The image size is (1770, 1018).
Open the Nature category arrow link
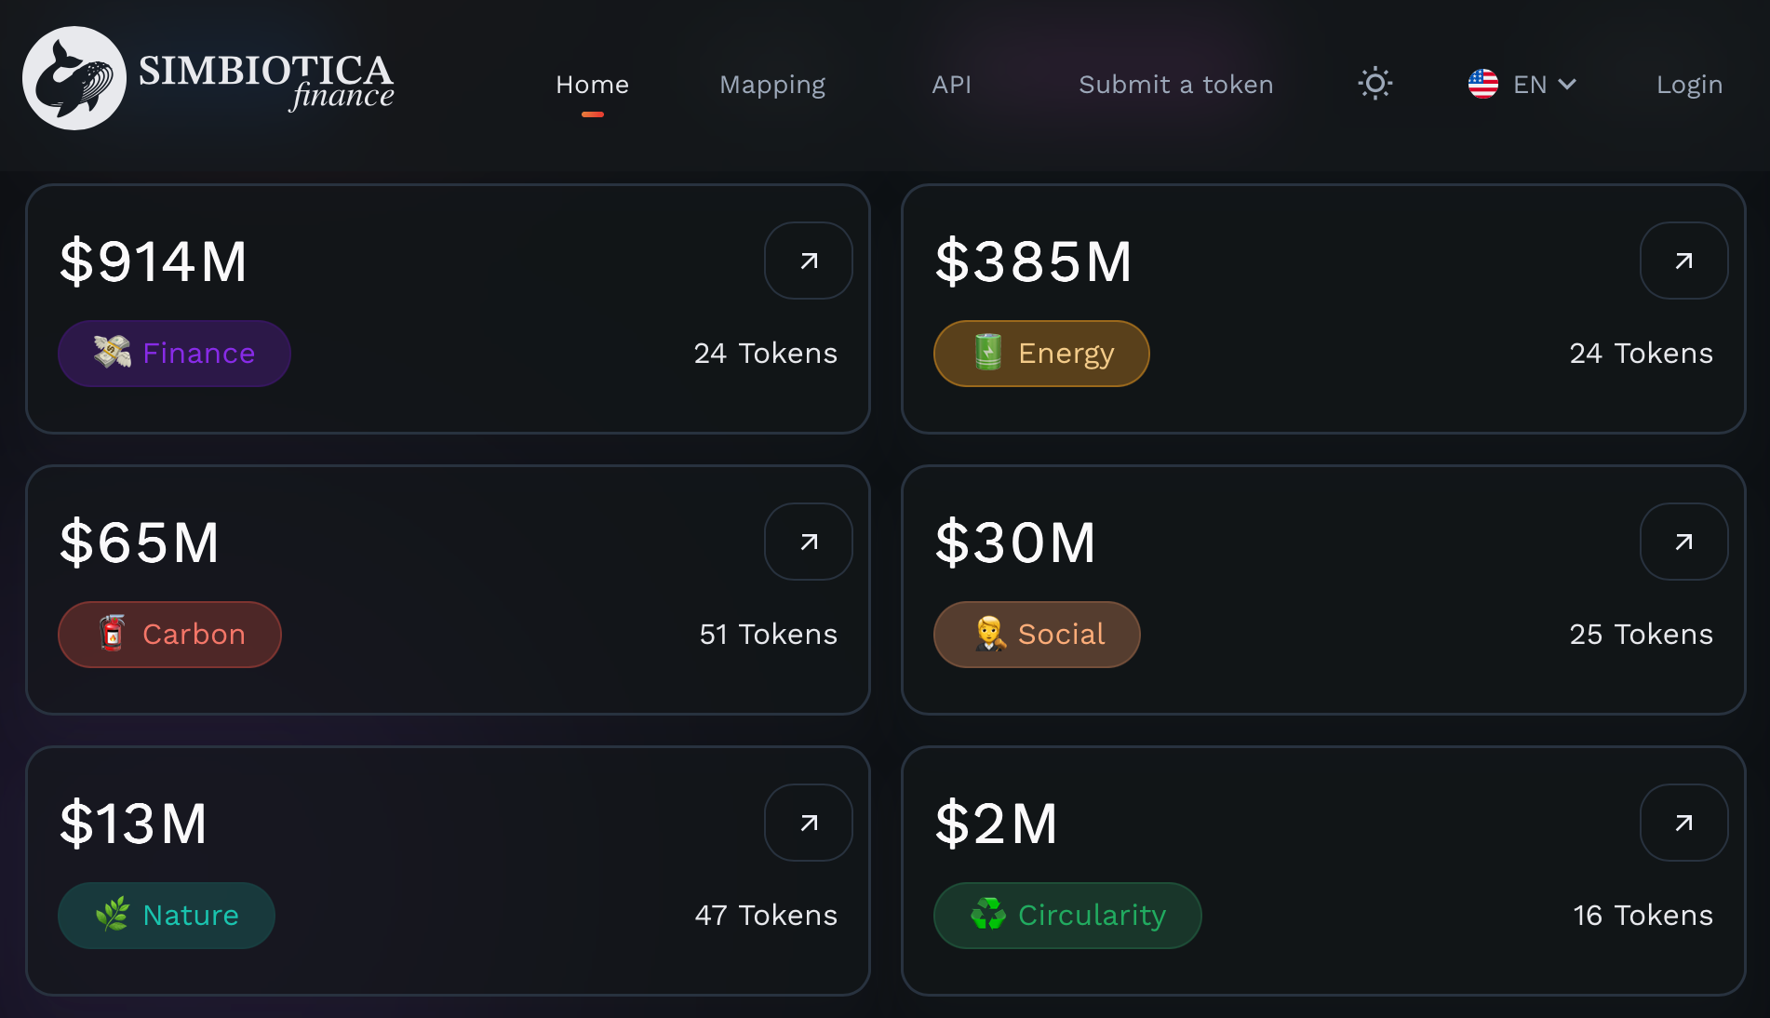tap(808, 823)
